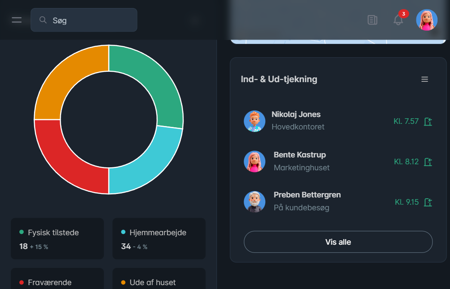This screenshot has width=450, height=289.
Task: Toggle the Fysisk tilstede legend card
Action: pos(57,239)
